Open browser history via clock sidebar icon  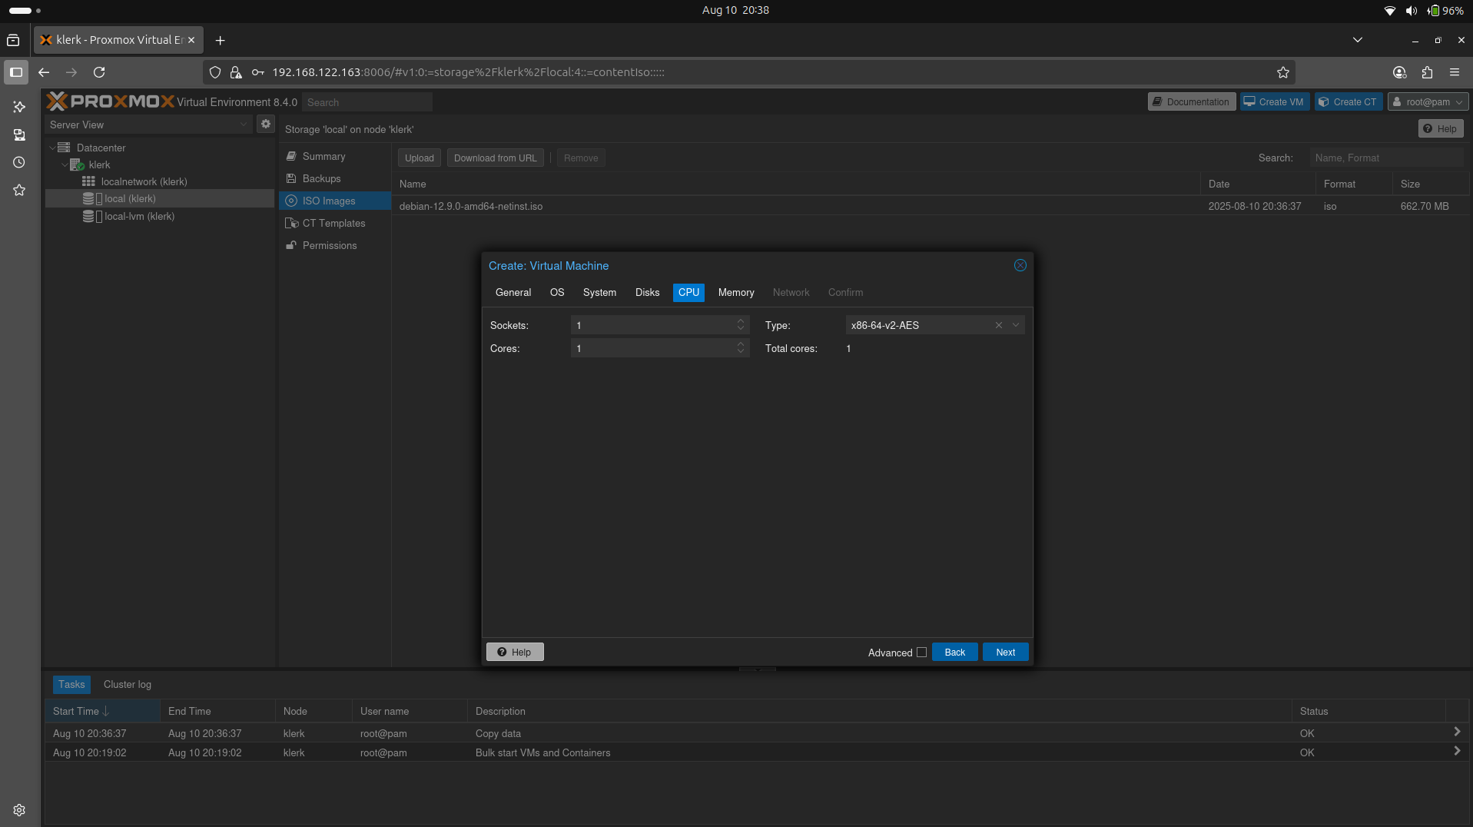18,162
